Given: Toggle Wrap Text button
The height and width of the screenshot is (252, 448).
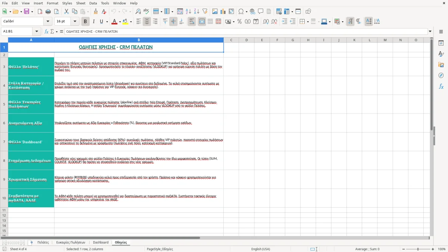Looking at the screenshot, I should [192, 22].
